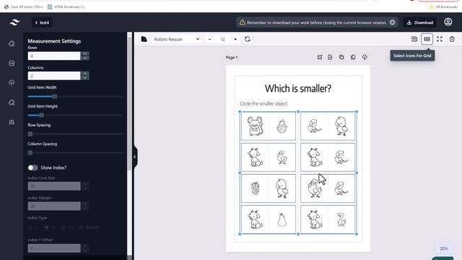Toggle the Show Index switch
The image size is (462, 260).
coord(32,168)
